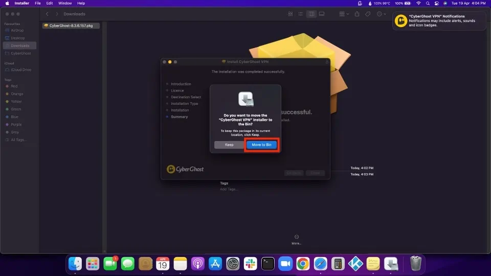Show All Tags in Finder sidebar

click(18, 140)
